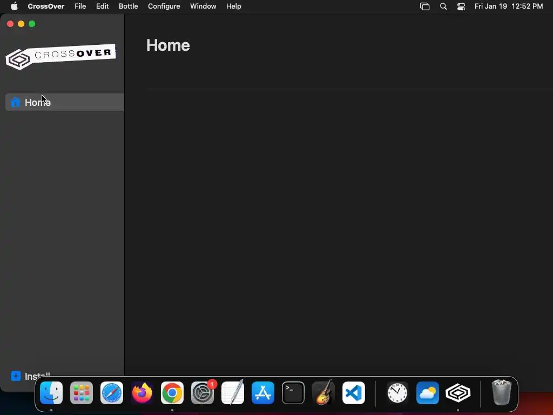
Task: Open TextEdit from the Dock
Action: click(233, 393)
